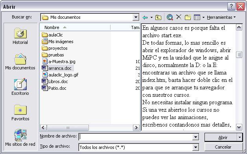Image resolution: width=247 pixels, height=154 pixels.
Task: Sort by the Nombre column header
Action: point(75,27)
